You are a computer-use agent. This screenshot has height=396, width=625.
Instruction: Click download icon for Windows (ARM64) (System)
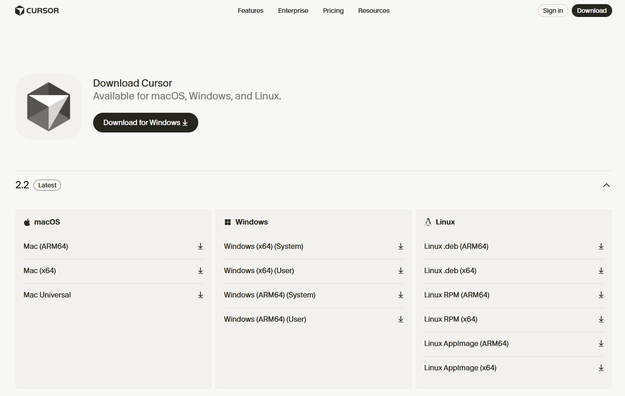[401, 295]
